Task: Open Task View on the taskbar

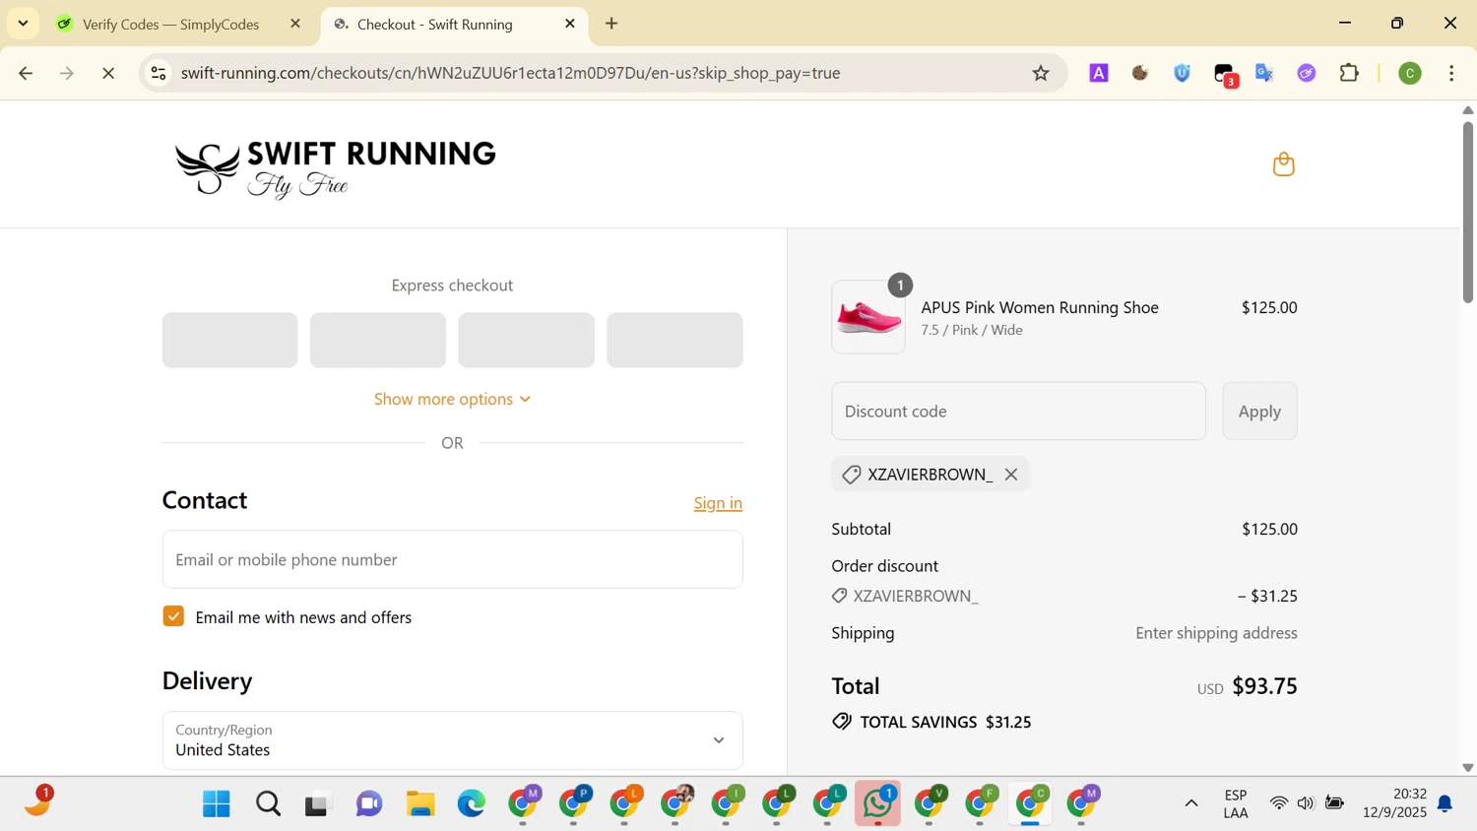Action: tap(317, 805)
